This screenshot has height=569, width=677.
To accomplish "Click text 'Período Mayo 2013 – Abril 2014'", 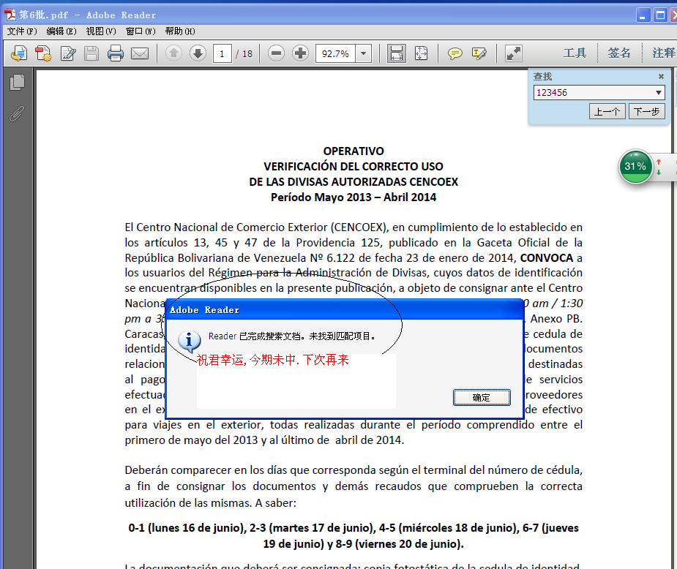I will point(354,197).
